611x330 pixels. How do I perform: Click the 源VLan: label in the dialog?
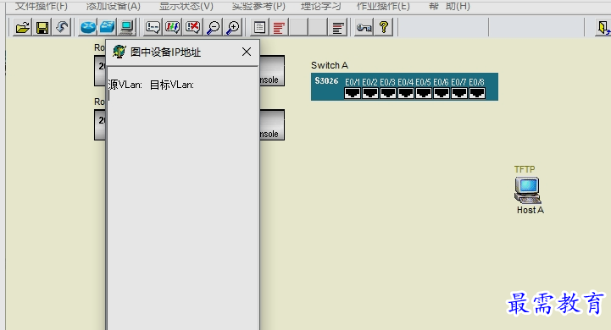tap(125, 85)
